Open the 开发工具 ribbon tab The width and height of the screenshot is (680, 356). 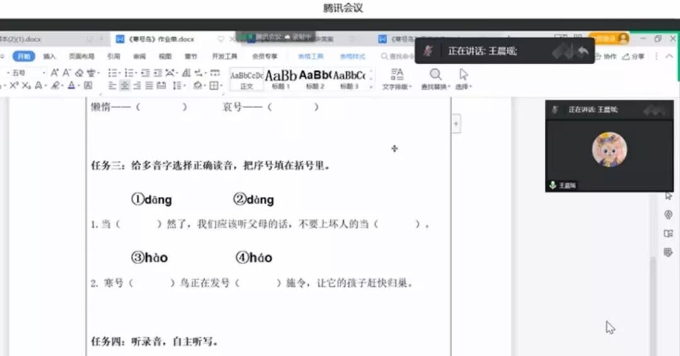click(x=224, y=57)
